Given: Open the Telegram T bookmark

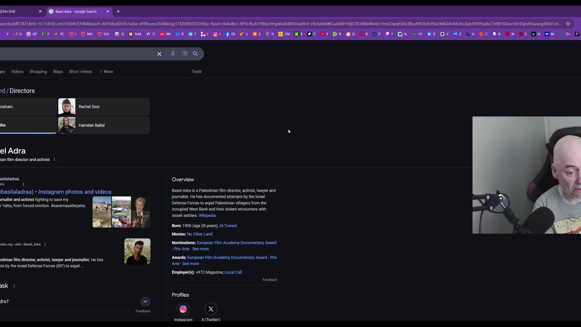Looking at the screenshot, I should point(192,34).
